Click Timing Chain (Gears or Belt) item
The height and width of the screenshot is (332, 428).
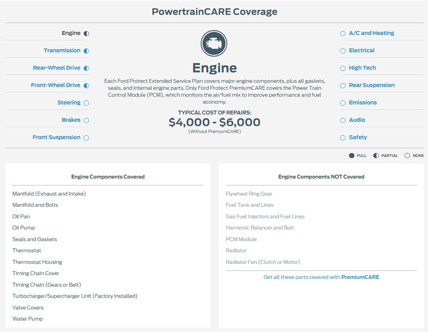coord(47,285)
